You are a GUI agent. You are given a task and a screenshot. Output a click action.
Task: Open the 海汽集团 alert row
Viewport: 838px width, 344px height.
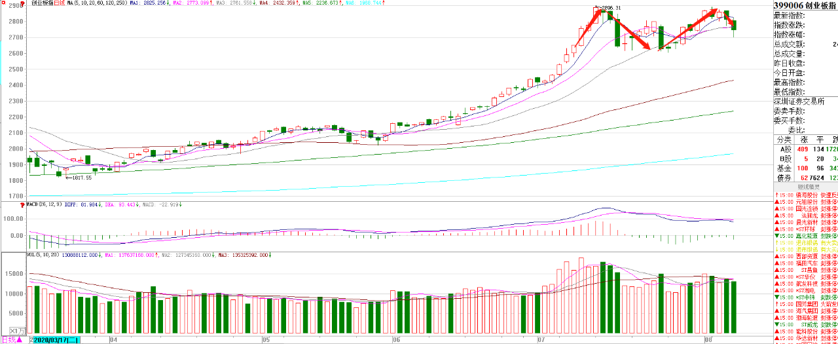point(806,311)
